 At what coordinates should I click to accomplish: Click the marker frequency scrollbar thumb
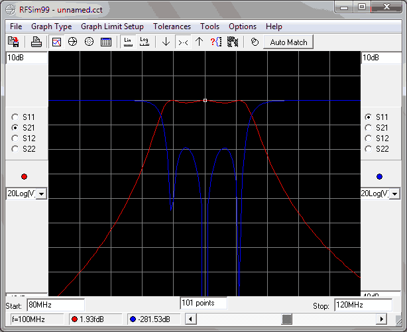point(287,319)
